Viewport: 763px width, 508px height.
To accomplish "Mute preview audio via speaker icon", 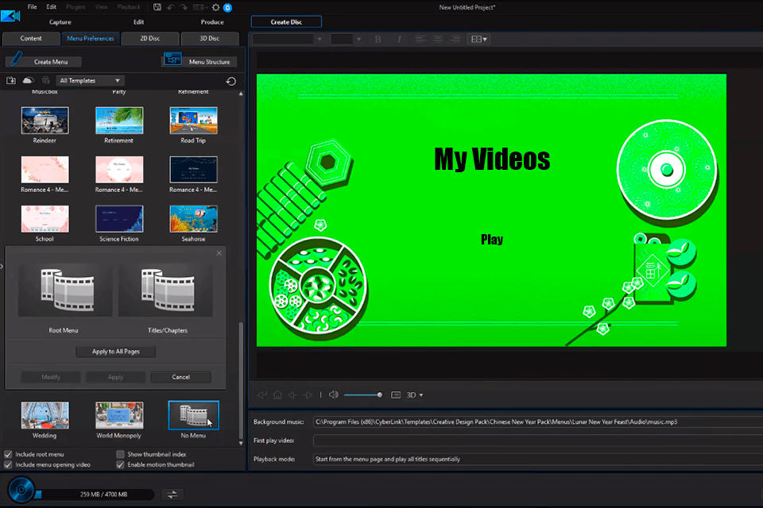I will pyautogui.click(x=333, y=394).
